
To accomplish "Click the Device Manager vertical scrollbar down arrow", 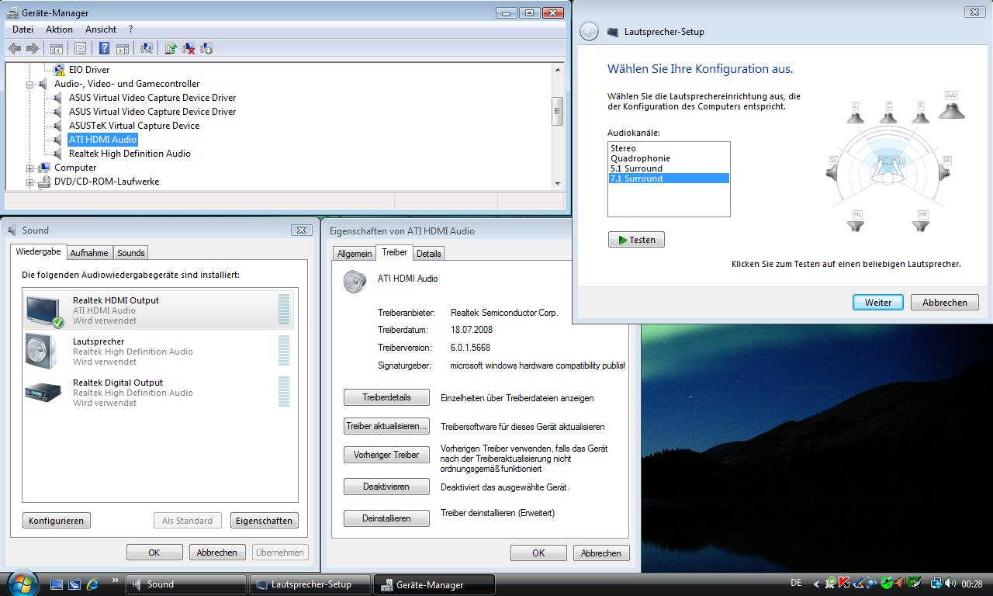I will pyautogui.click(x=558, y=184).
